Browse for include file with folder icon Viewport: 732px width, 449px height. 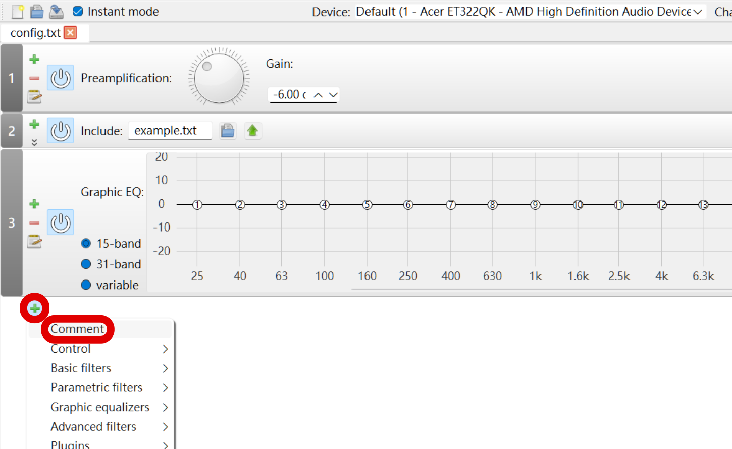point(228,131)
